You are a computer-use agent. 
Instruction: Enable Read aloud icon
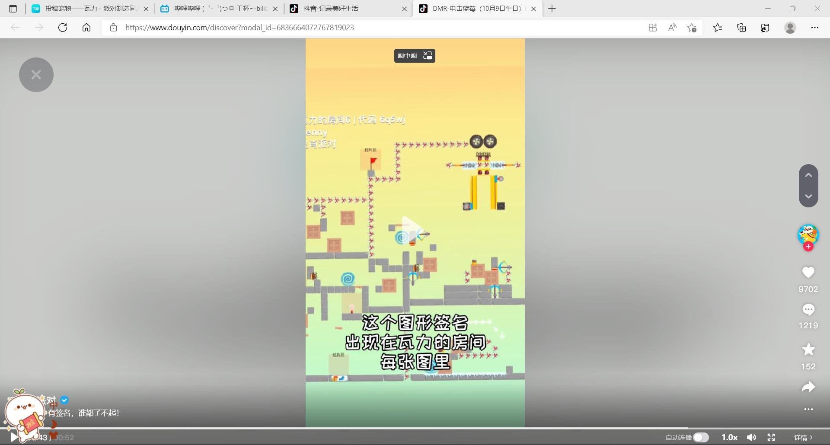click(x=672, y=28)
